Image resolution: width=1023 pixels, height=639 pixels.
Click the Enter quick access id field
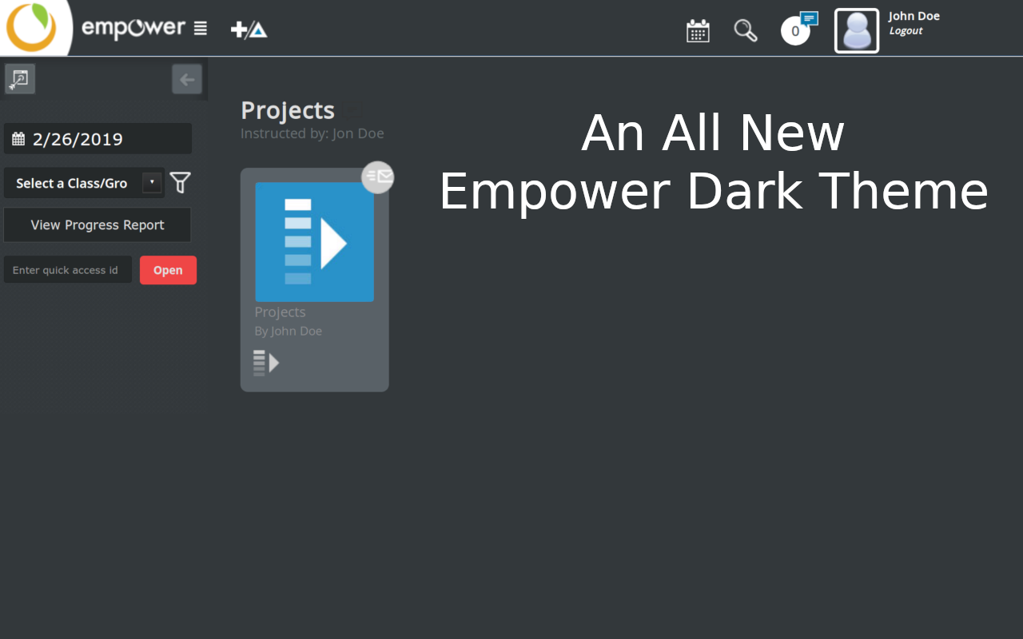point(67,269)
